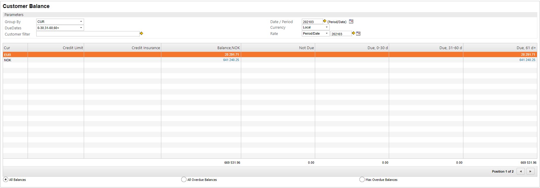Open the Rate type dropdown showing Period/Date
The height and width of the screenshot is (188, 540).
(315, 33)
